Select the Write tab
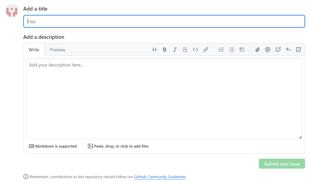This screenshot has height=183, width=309. coord(34,50)
